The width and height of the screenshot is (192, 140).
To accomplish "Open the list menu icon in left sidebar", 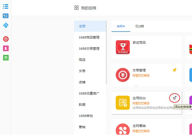I will (x=6, y=7).
